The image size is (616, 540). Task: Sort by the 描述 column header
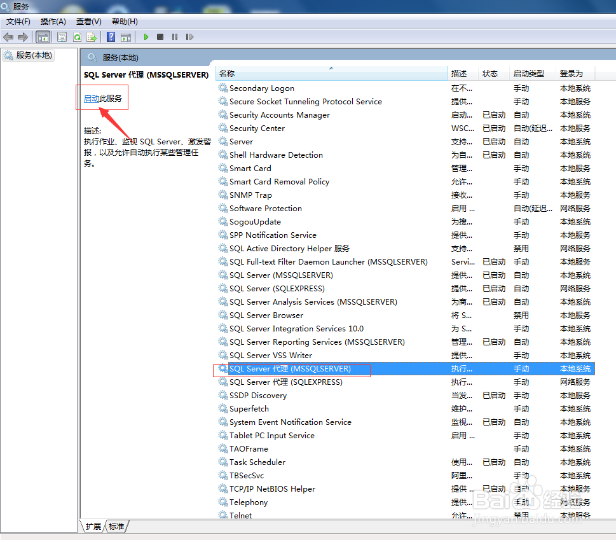click(462, 74)
